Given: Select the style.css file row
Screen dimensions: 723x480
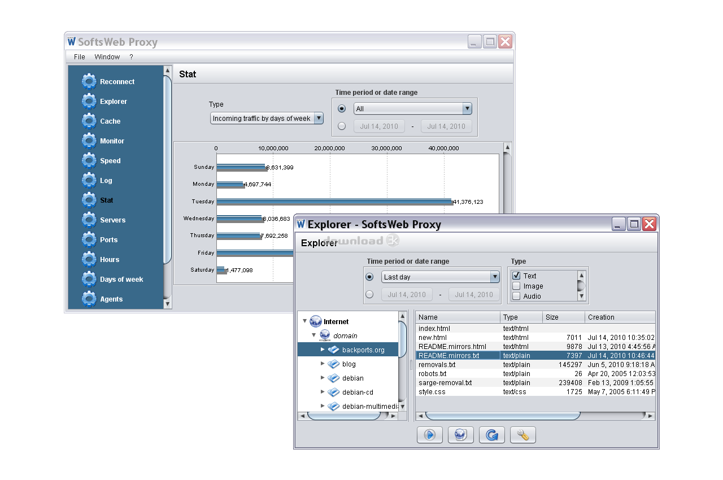Looking at the screenshot, I should 535,391.
